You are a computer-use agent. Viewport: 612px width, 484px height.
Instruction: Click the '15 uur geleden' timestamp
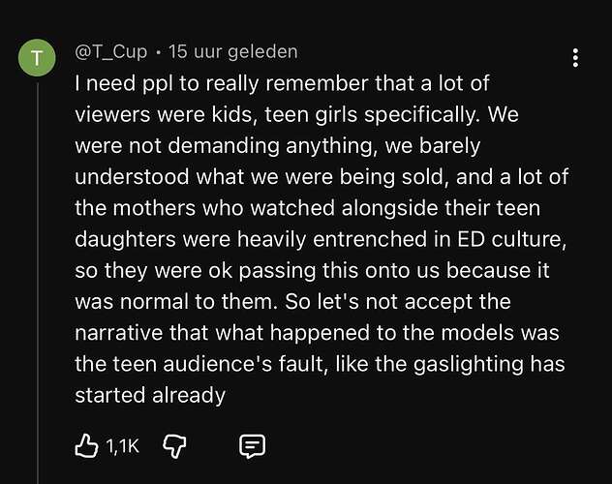233,51
